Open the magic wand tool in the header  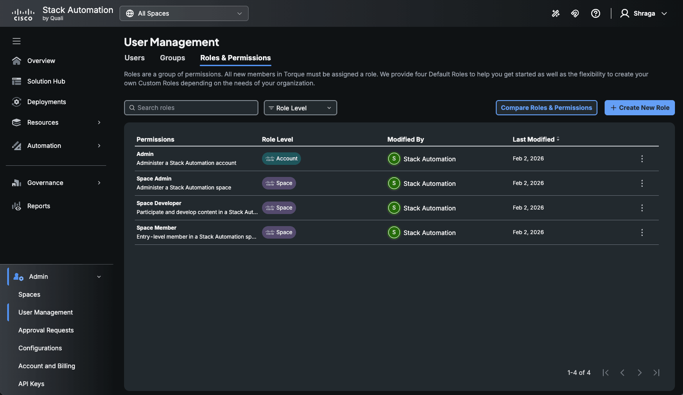(556, 13)
